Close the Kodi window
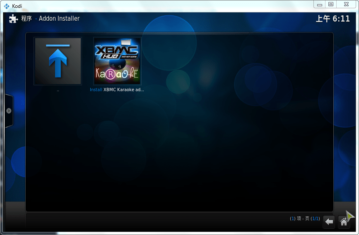Image resolution: width=359 pixels, height=235 pixels. 345,4
